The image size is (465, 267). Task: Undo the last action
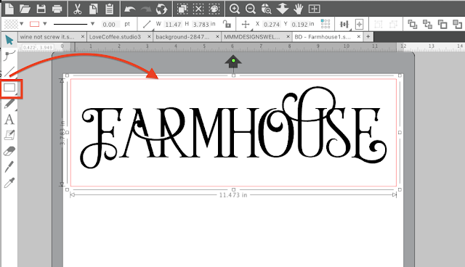[x=130, y=9]
